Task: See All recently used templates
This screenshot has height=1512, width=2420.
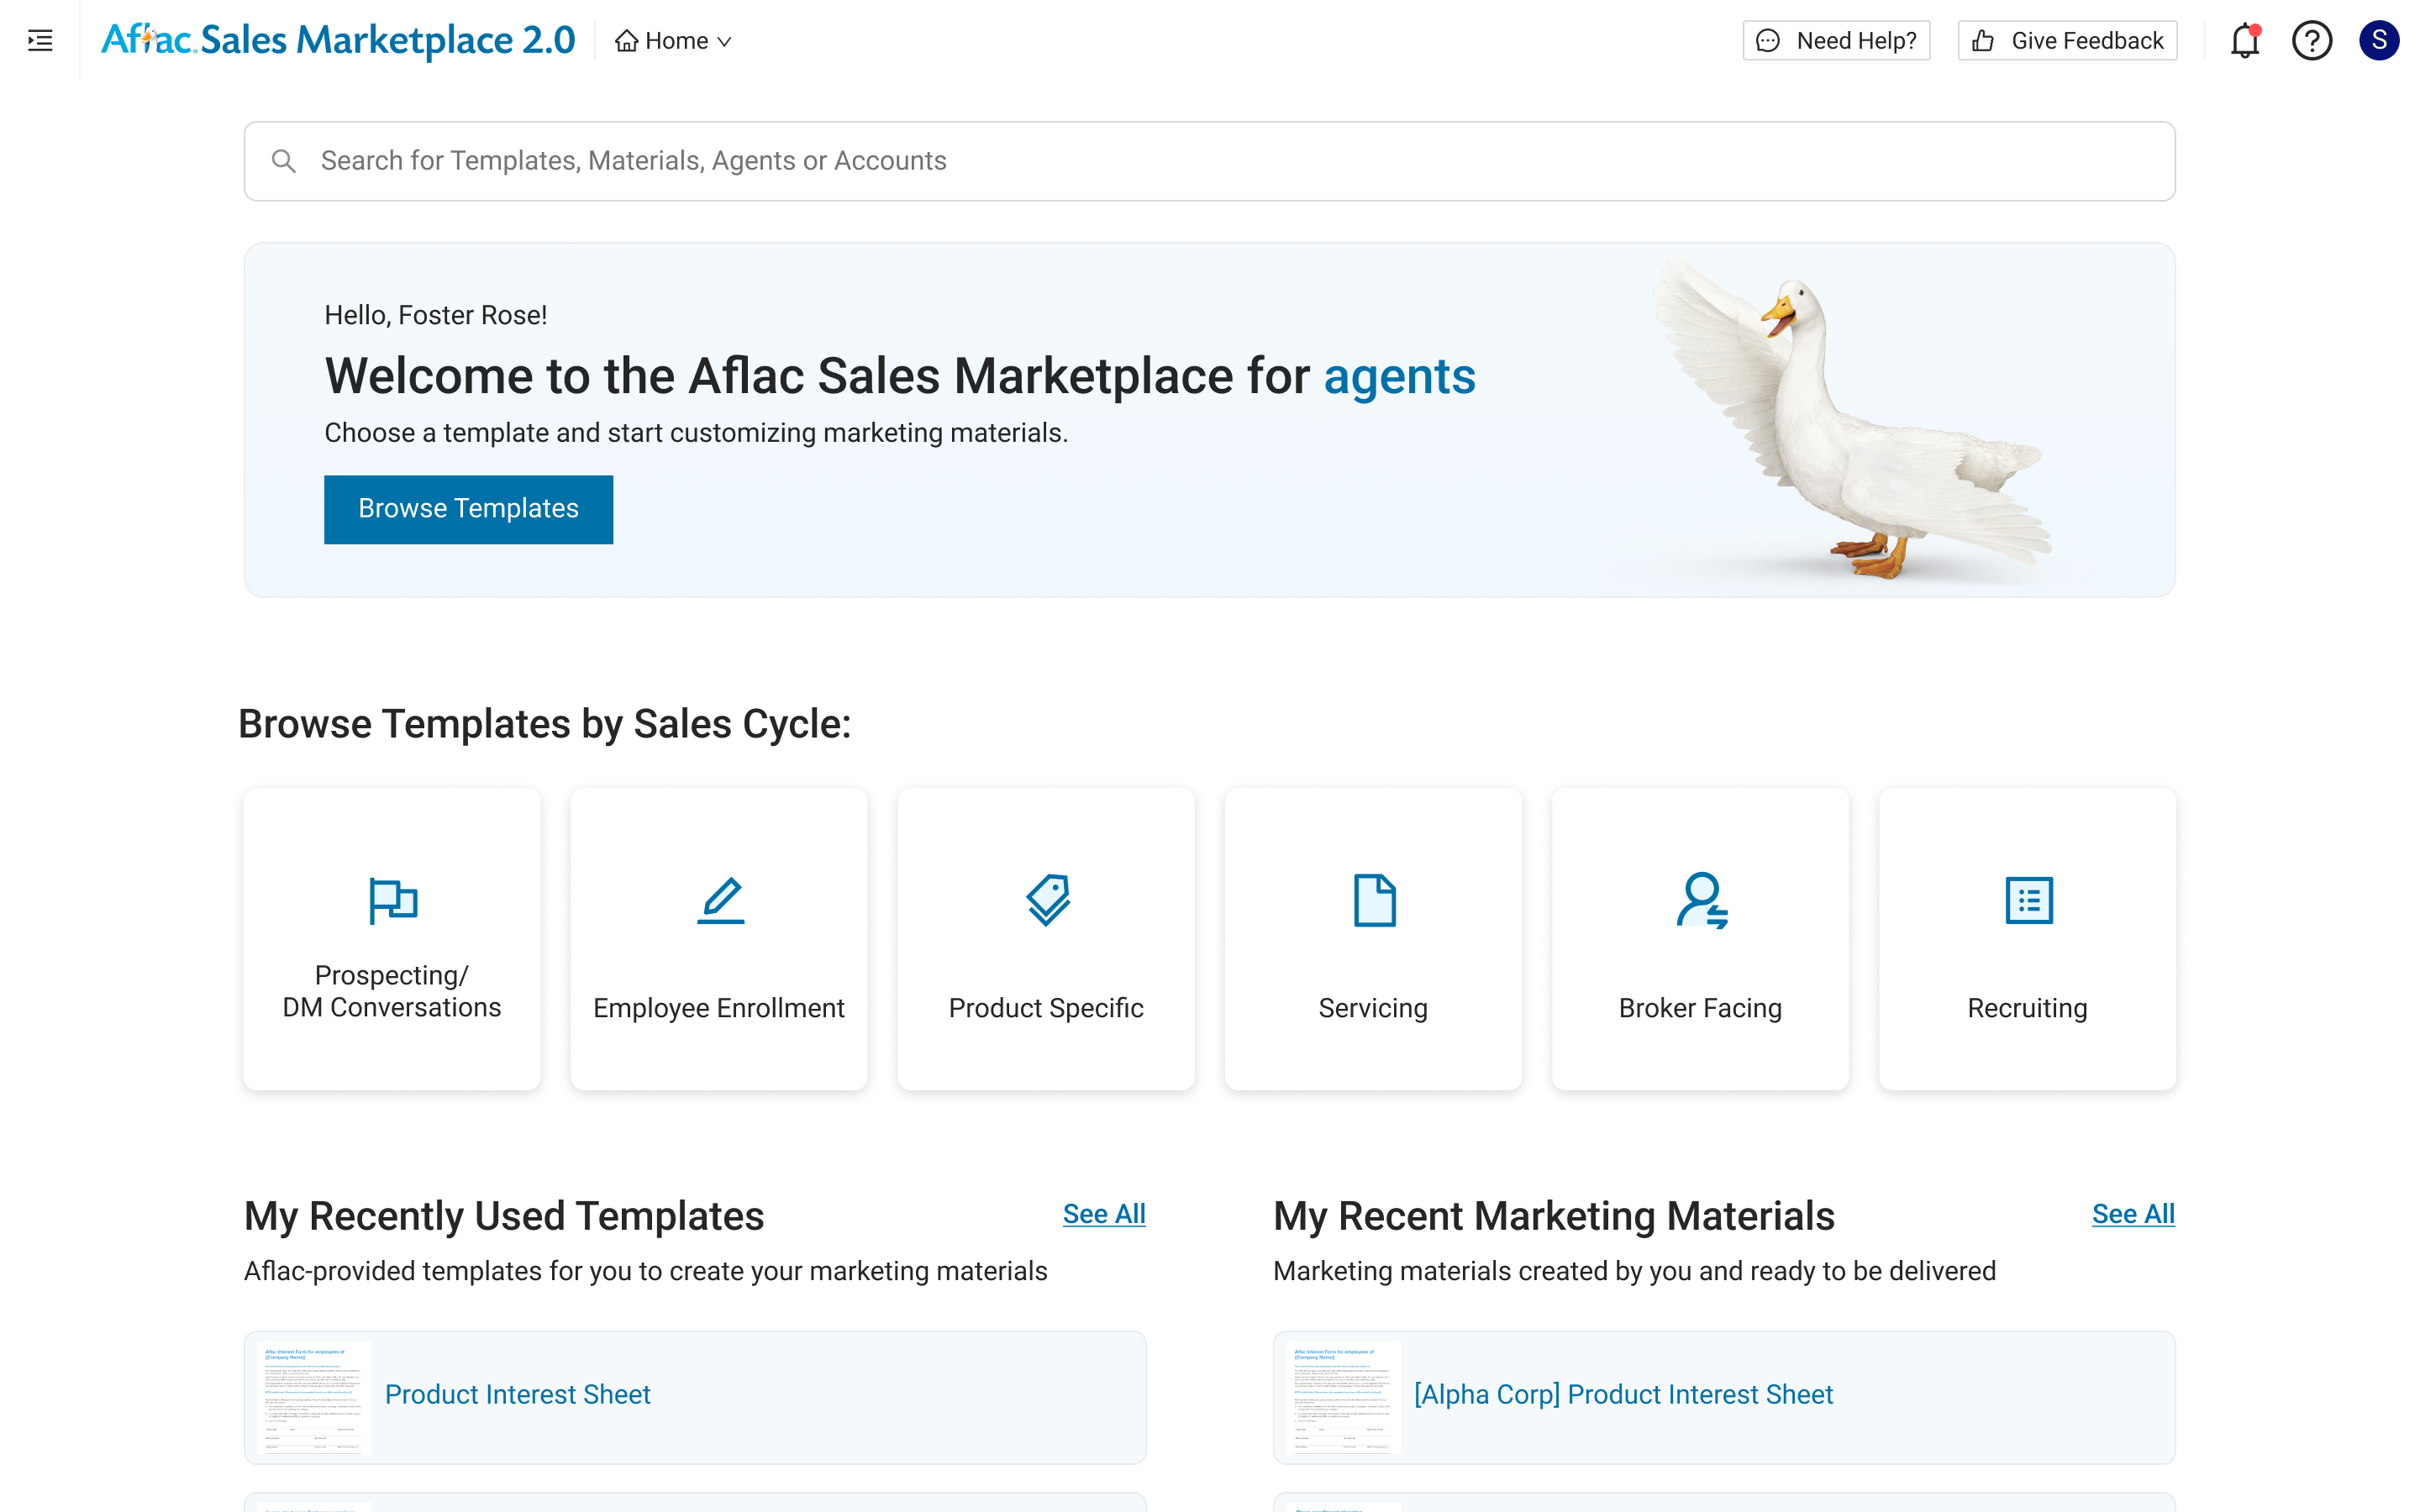Action: (x=1103, y=1213)
